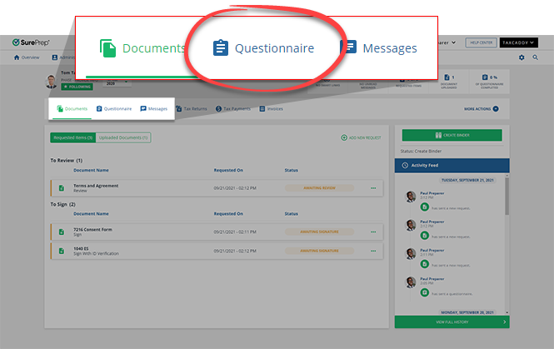
Task: Click the Create Binder binder icon
Action: (438, 135)
